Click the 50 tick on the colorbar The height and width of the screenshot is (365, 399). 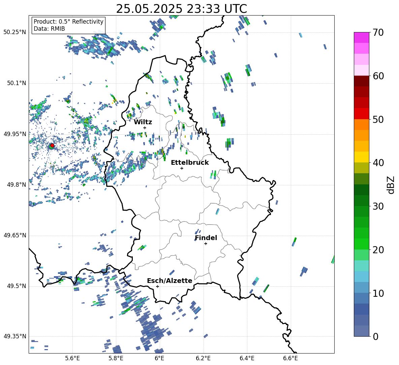378,119
